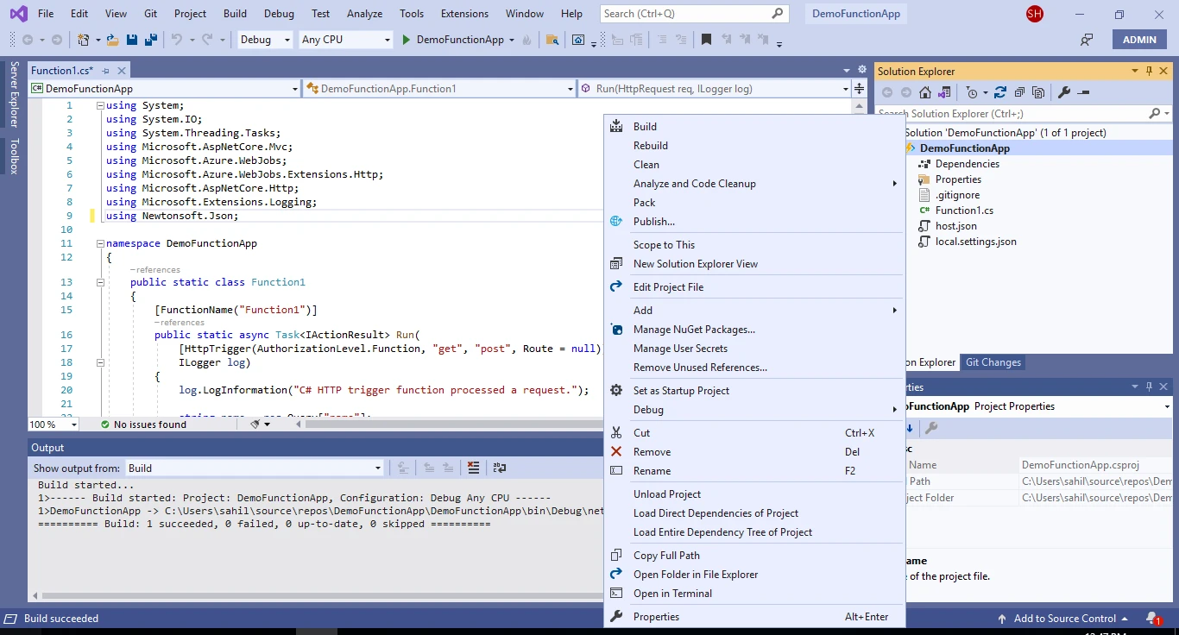Start debugging DemoFunctionApp via green play icon
The height and width of the screenshot is (635, 1179).
pyautogui.click(x=404, y=40)
